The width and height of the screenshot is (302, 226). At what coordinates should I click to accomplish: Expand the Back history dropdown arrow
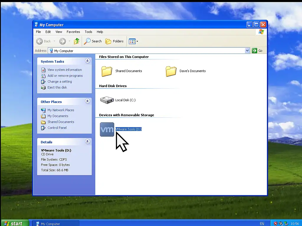click(54, 41)
